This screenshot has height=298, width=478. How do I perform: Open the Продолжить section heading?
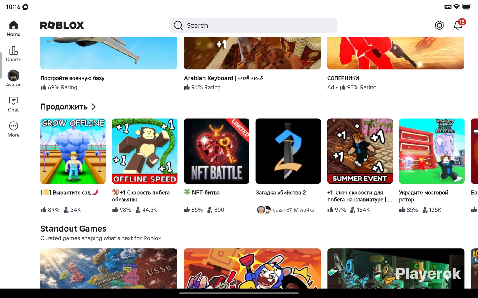[x=64, y=107]
